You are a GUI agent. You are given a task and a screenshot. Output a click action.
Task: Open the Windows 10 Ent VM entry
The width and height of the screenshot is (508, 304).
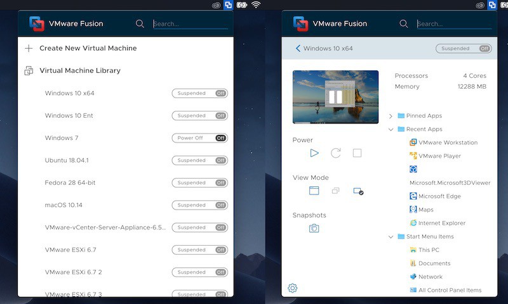pos(69,115)
